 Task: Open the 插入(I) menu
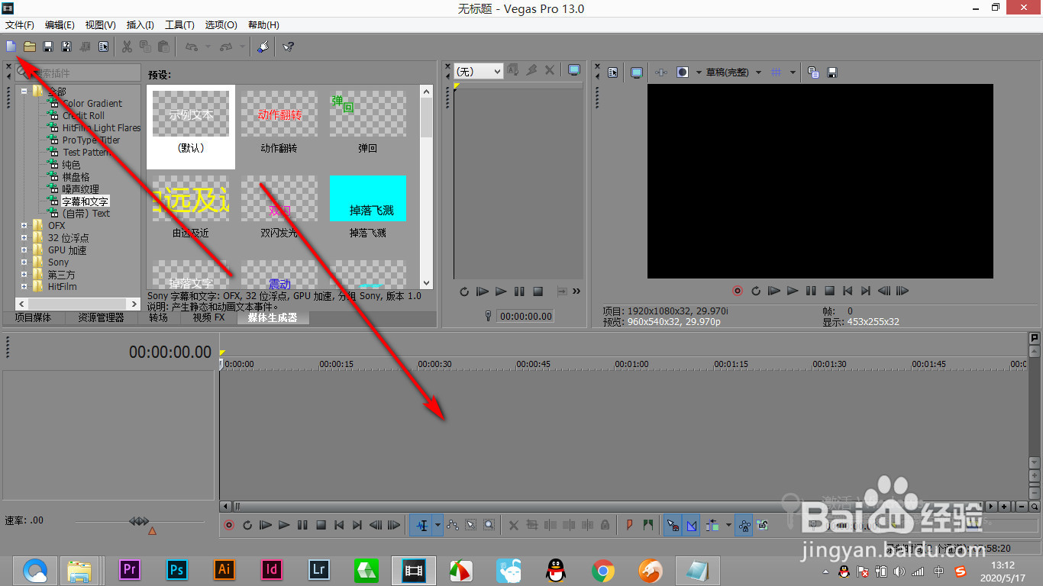coord(140,25)
